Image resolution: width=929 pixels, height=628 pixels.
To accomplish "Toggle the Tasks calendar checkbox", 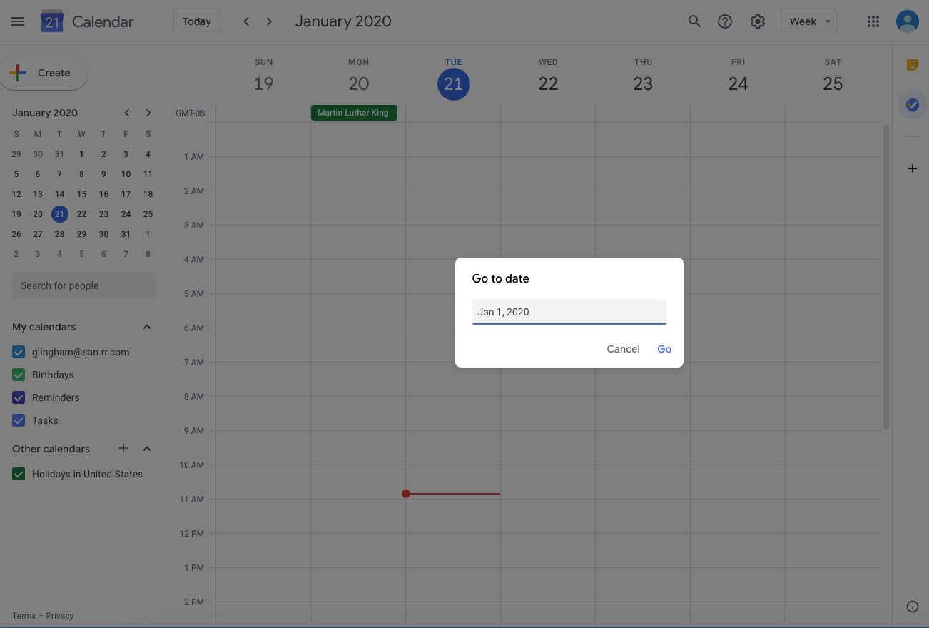I will point(19,420).
